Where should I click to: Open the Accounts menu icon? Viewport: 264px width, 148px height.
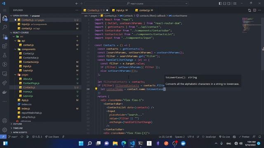tap(5, 120)
